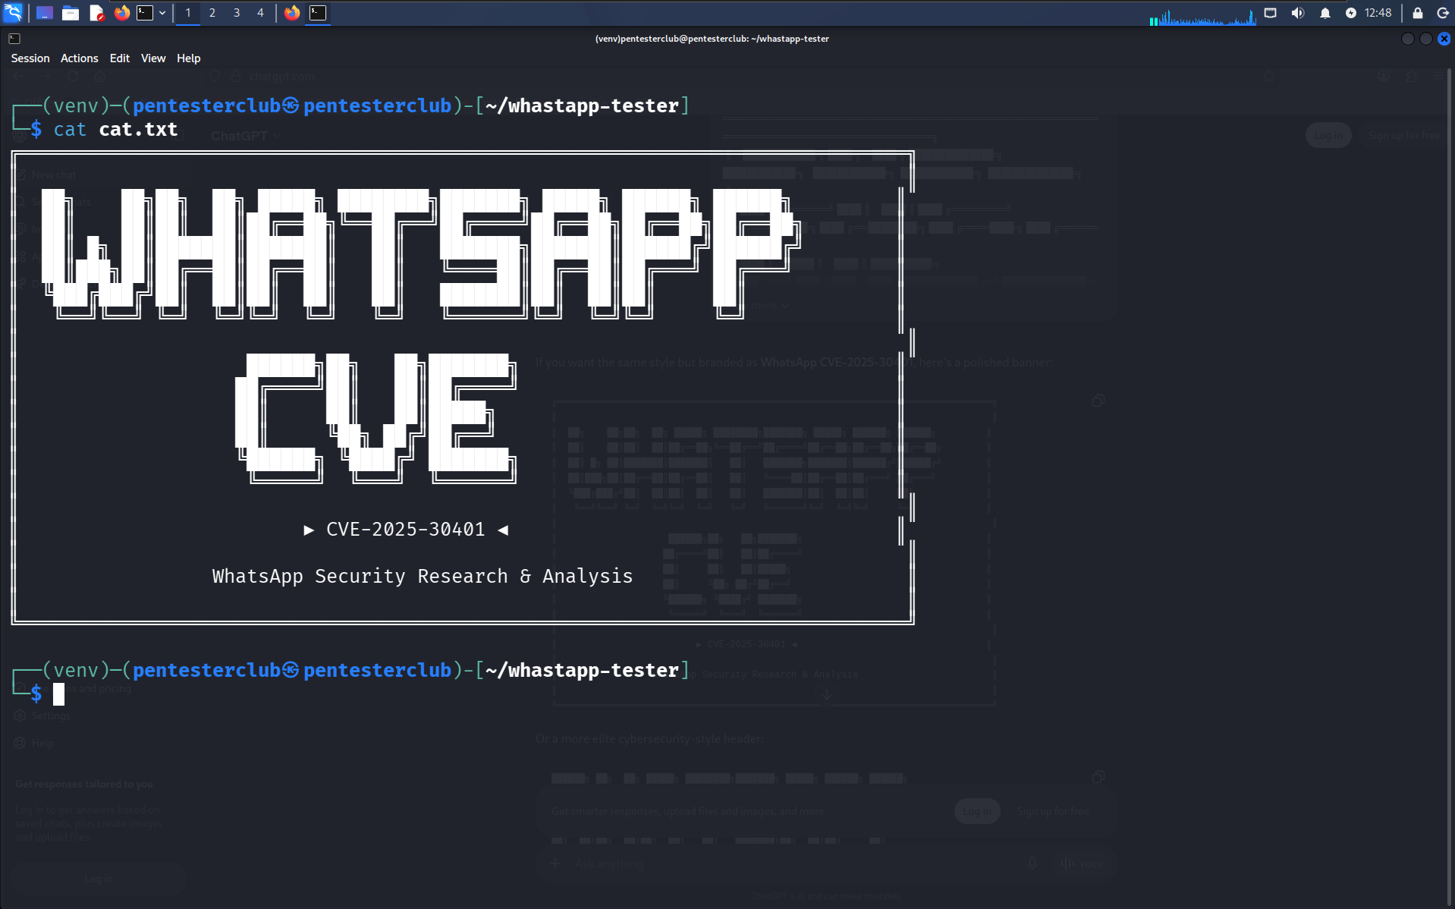Viewport: 1455px width, 909px height.
Task: Open the Edit menu
Action: (119, 58)
